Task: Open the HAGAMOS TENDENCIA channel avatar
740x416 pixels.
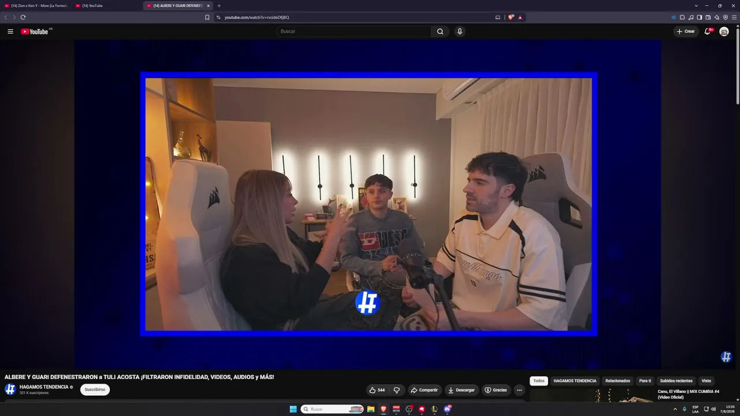Action: pyautogui.click(x=10, y=389)
